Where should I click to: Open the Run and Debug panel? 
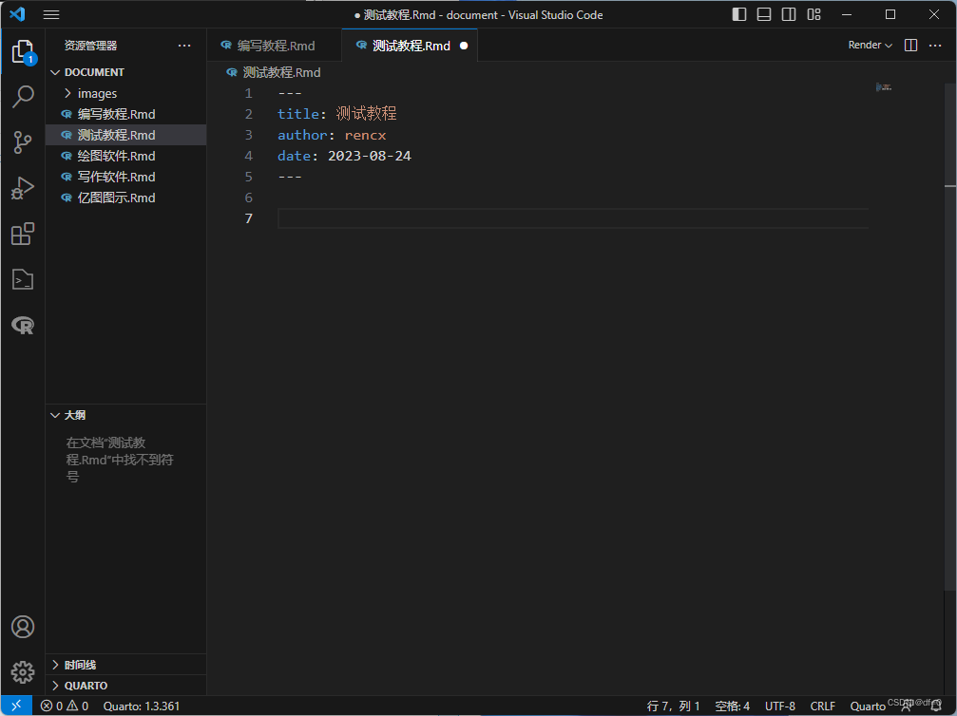point(23,188)
